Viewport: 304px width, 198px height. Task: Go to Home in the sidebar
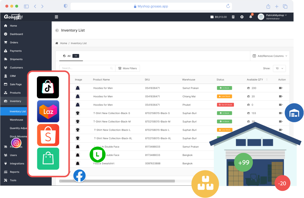(x=13, y=26)
